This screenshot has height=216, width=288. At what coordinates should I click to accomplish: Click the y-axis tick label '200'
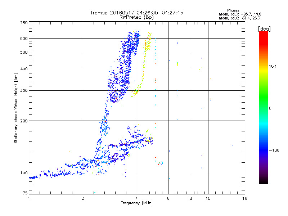(x=24, y=121)
